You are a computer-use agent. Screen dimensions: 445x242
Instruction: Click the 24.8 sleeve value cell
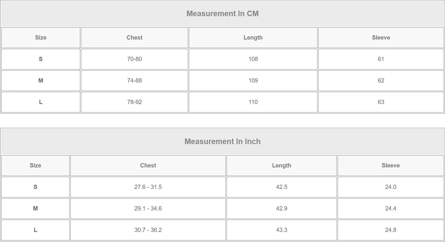click(391, 230)
